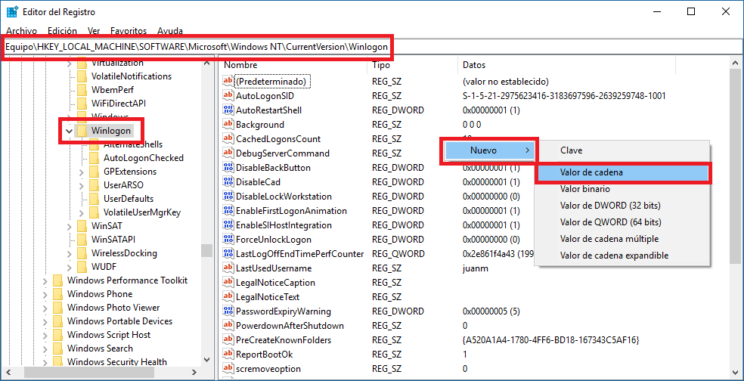The image size is (744, 381).
Task: Click the string icon beside Background value
Action: pos(228,124)
